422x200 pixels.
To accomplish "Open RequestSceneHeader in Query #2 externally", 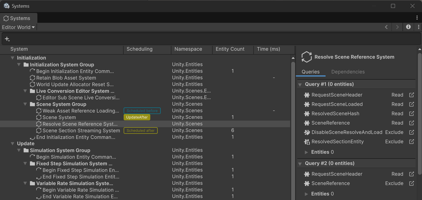I will [x=412, y=174].
